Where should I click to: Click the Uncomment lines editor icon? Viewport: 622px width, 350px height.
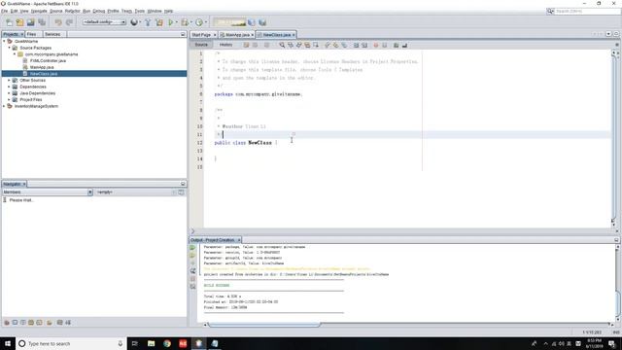[404, 46]
